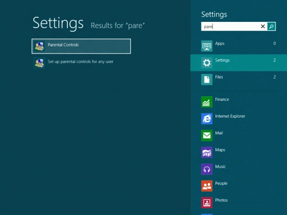287x215 pixels.
Task: Search within the Maps app
Action: (x=238, y=152)
